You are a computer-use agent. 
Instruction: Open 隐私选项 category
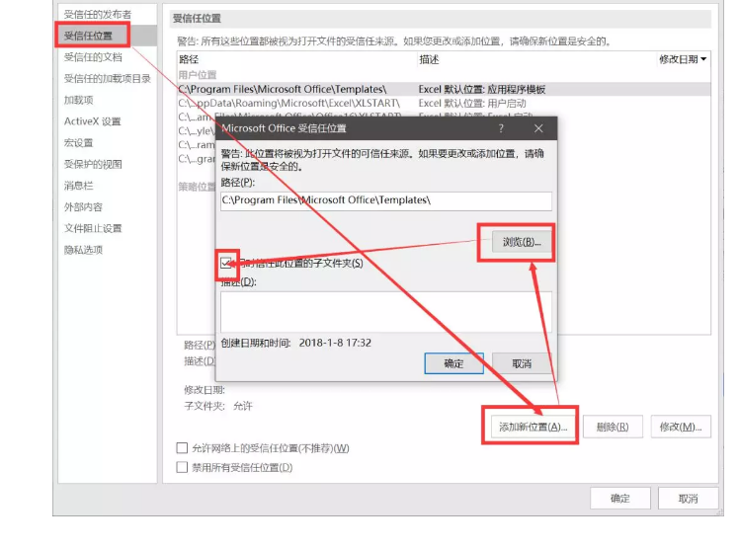[x=83, y=250]
